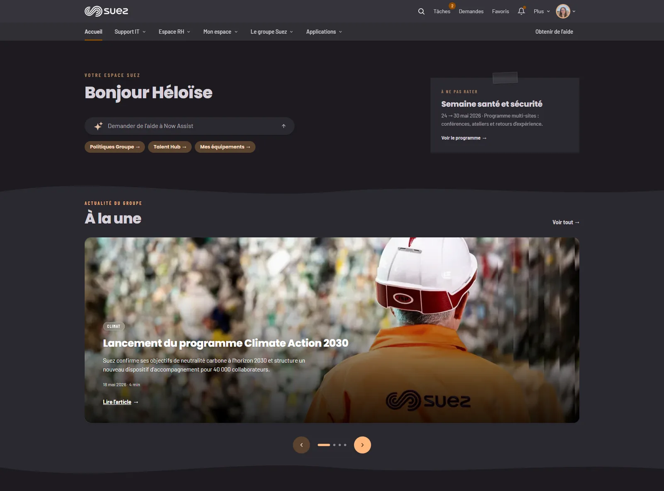The width and height of the screenshot is (664, 491).
Task: Select the third carousel dot
Action: [340, 445]
